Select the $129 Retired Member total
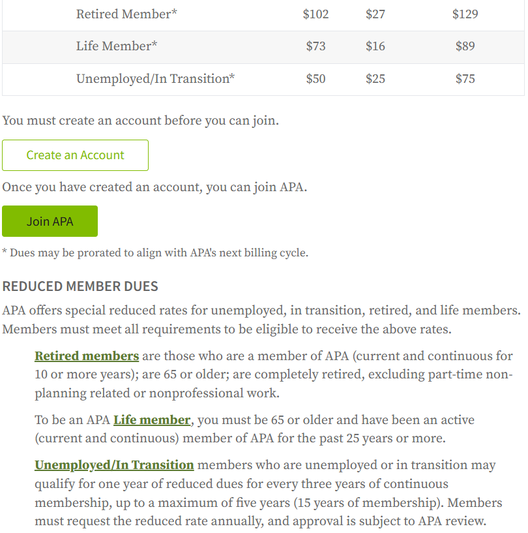This screenshot has width=528, height=533. [x=465, y=14]
